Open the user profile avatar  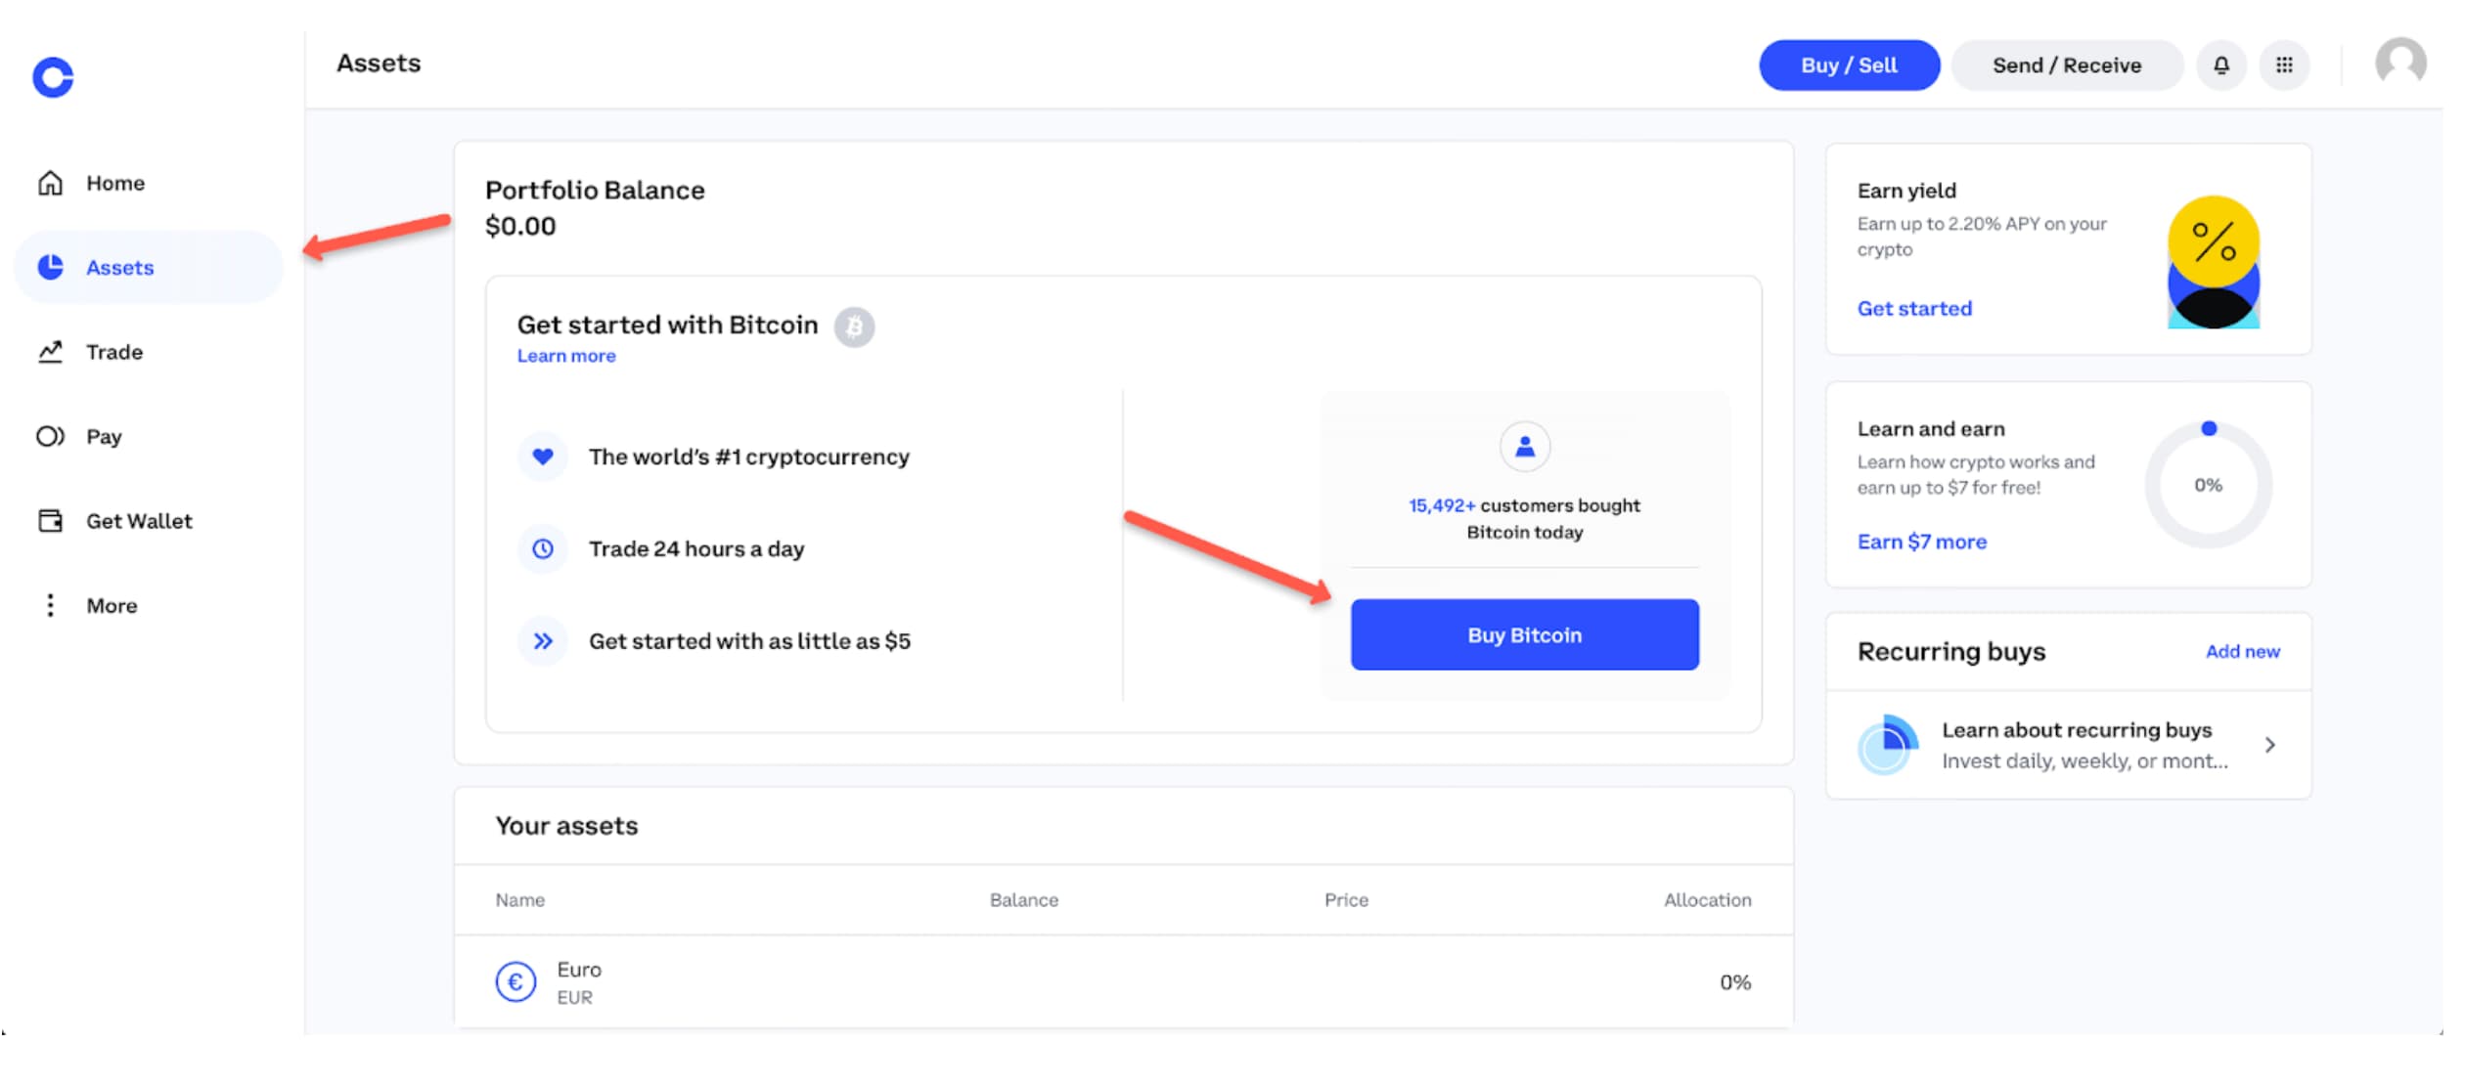(x=2400, y=64)
